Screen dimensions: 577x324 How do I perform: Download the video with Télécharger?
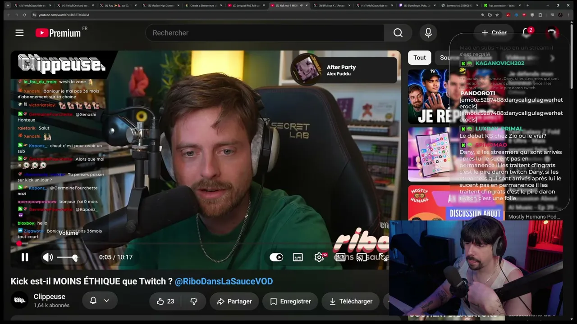350,301
